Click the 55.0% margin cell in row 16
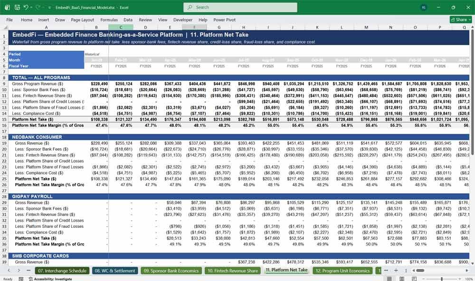This screenshot has height=281, width=475. pos(268,125)
